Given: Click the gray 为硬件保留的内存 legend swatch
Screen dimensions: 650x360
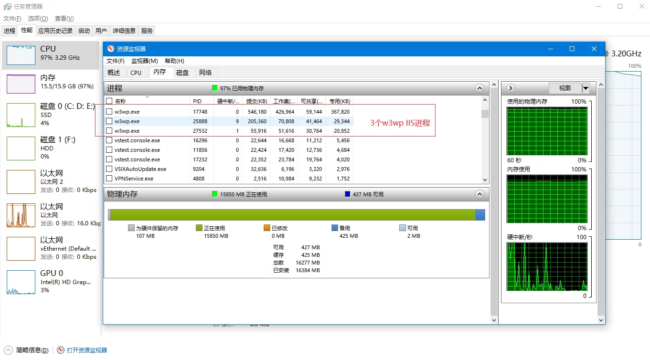Looking at the screenshot, I should click(x=131, y=228).
